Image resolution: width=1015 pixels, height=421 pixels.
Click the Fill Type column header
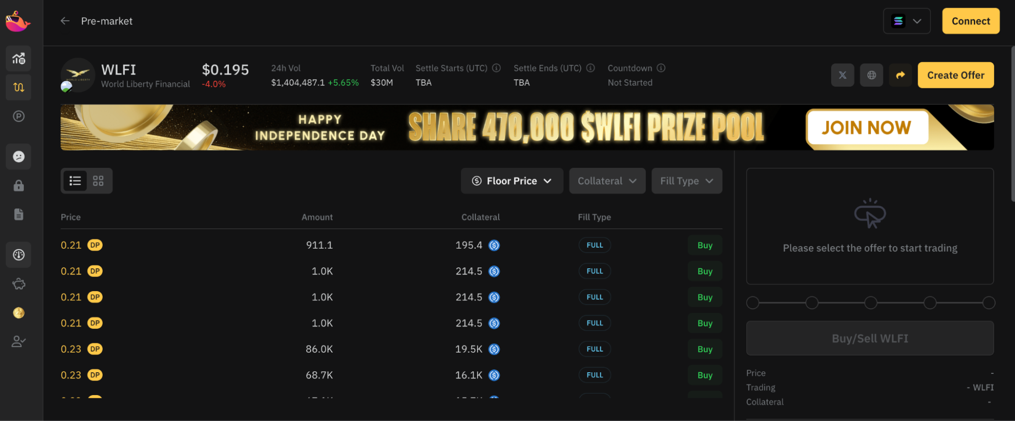(594, 217)
